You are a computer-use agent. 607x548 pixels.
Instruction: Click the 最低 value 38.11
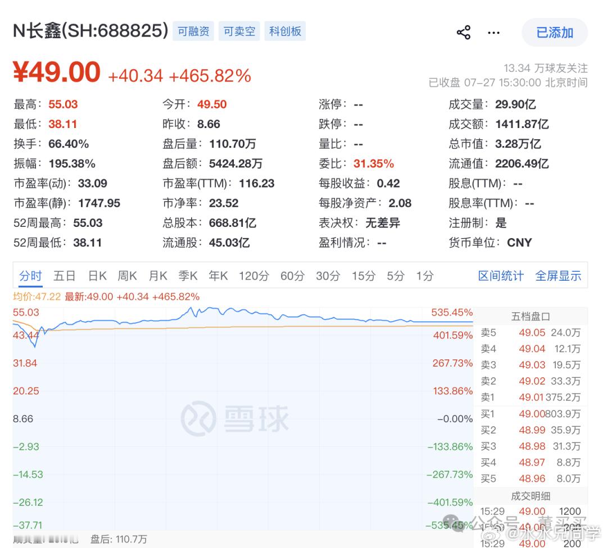63,124
